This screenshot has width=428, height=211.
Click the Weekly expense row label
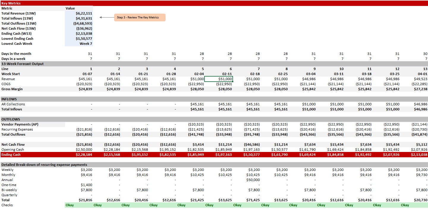tap(7, 170)
